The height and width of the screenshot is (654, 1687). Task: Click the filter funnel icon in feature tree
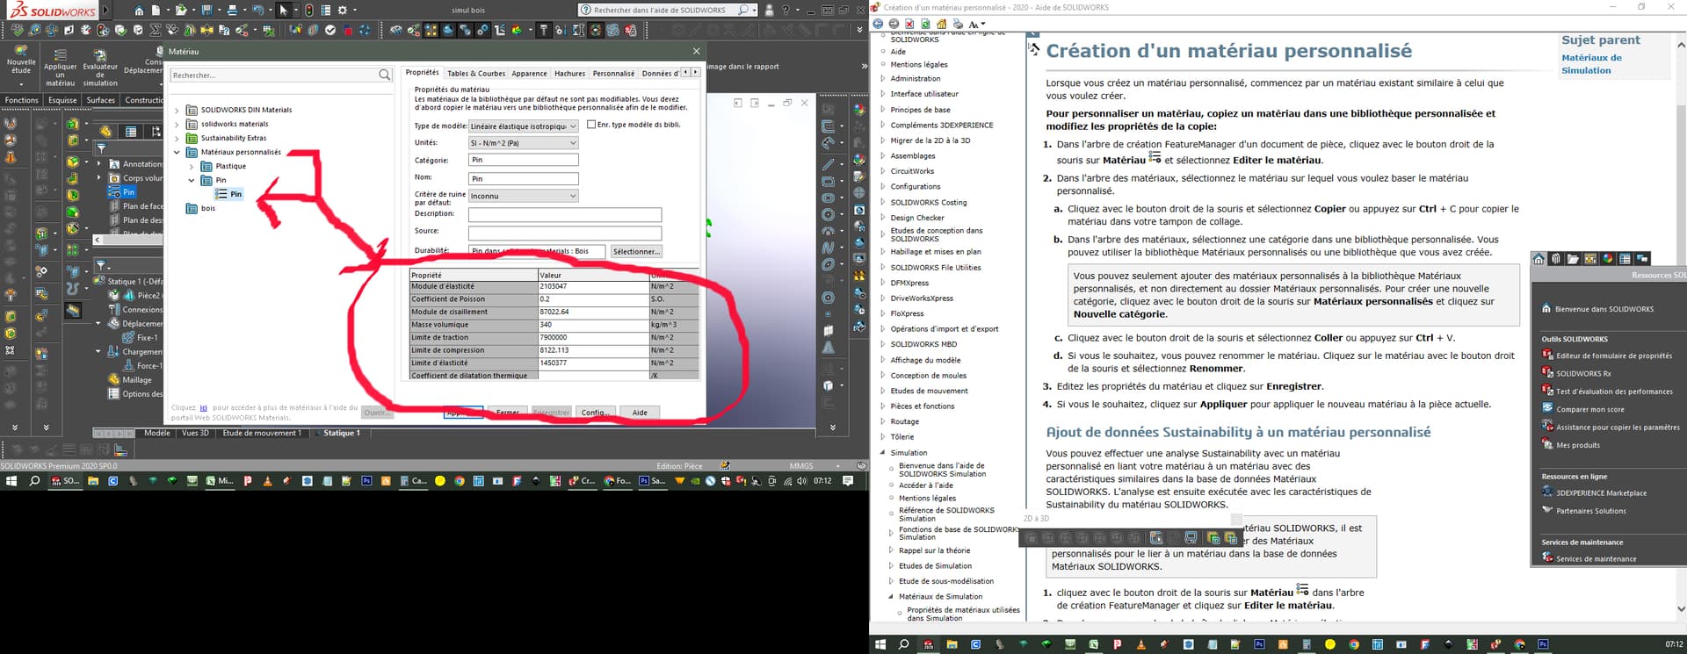coord(102,148)
